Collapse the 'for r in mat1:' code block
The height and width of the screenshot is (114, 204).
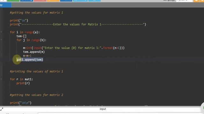point(1,79)
